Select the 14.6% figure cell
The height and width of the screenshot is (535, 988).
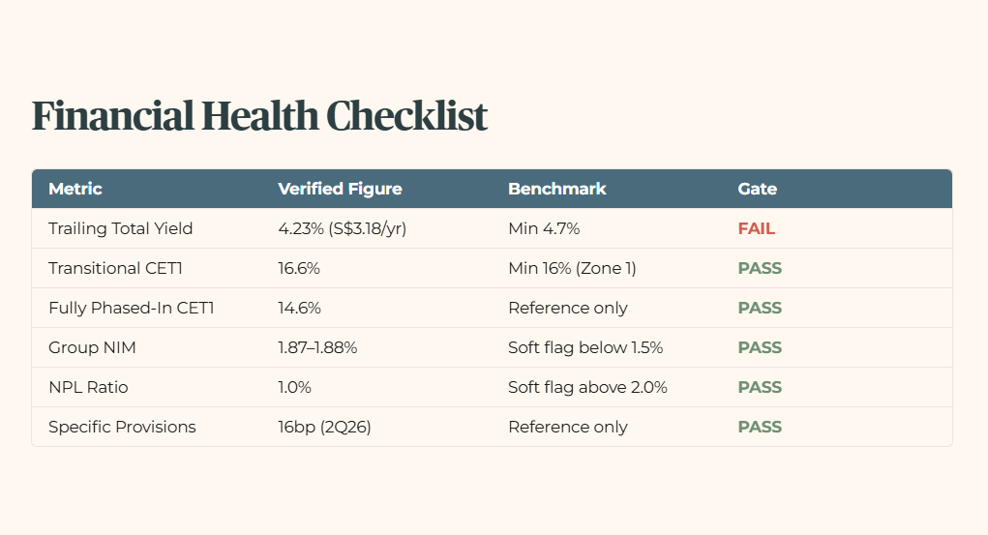click(299, 309)
